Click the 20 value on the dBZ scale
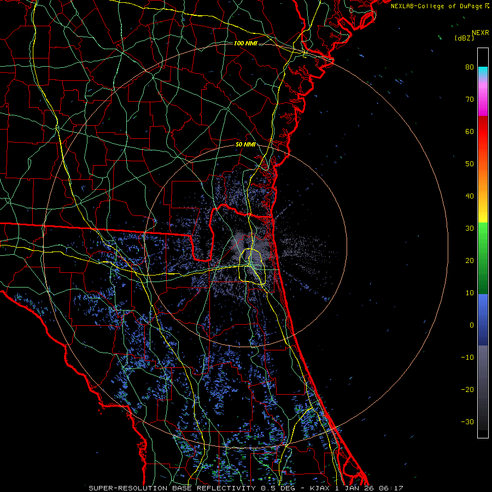The height and width of the screenshot is (492, 492). (x=470, y=260)
